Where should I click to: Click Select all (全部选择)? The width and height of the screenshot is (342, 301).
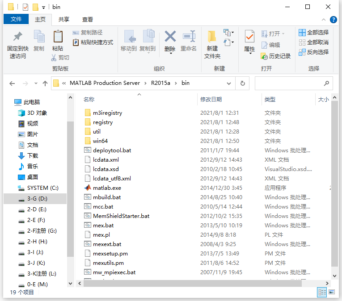click(313, 33)
